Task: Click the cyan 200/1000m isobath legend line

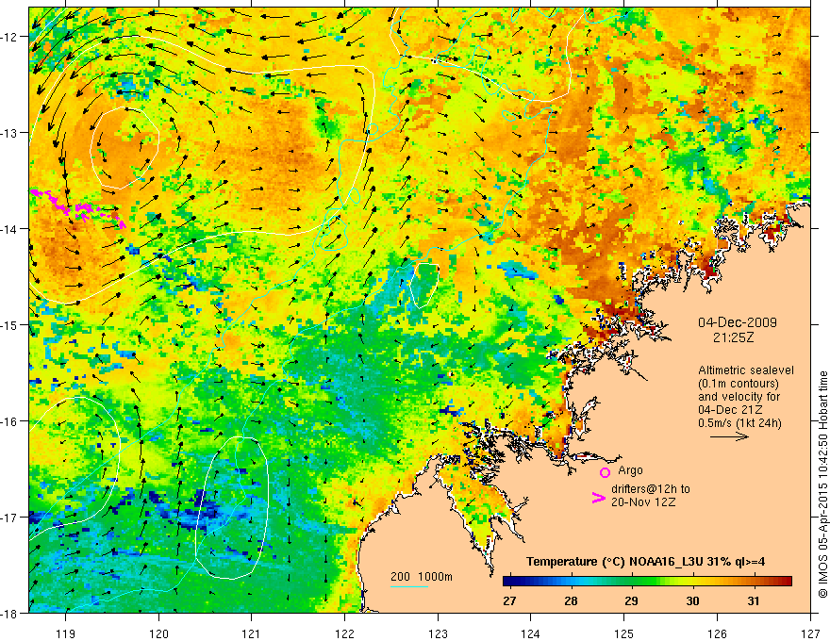Action: pyautogui.click(x=409, y=586)
